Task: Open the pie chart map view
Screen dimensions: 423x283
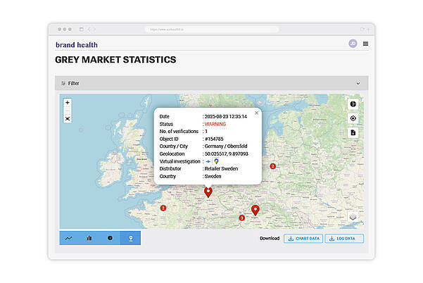Action: click(x=353, y=103)
